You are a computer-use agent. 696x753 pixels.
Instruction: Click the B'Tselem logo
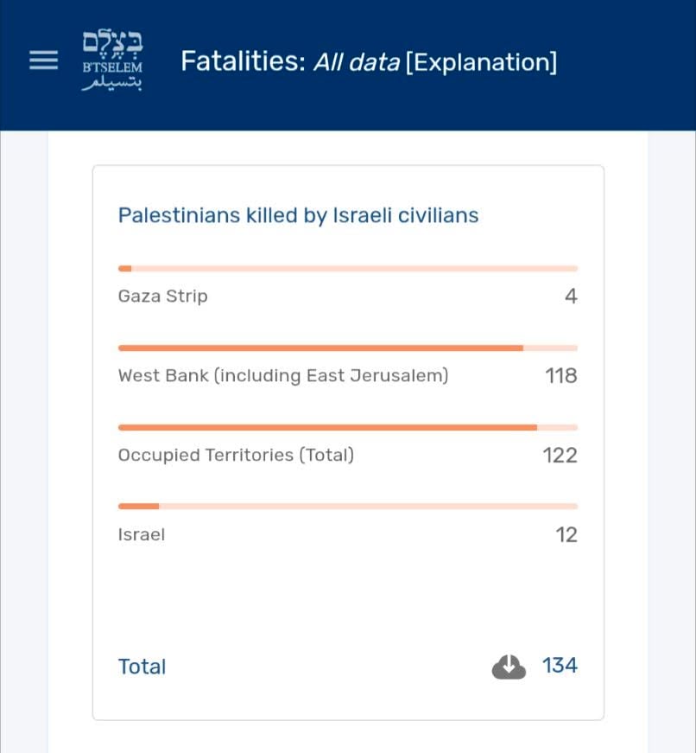pos(112,61)
